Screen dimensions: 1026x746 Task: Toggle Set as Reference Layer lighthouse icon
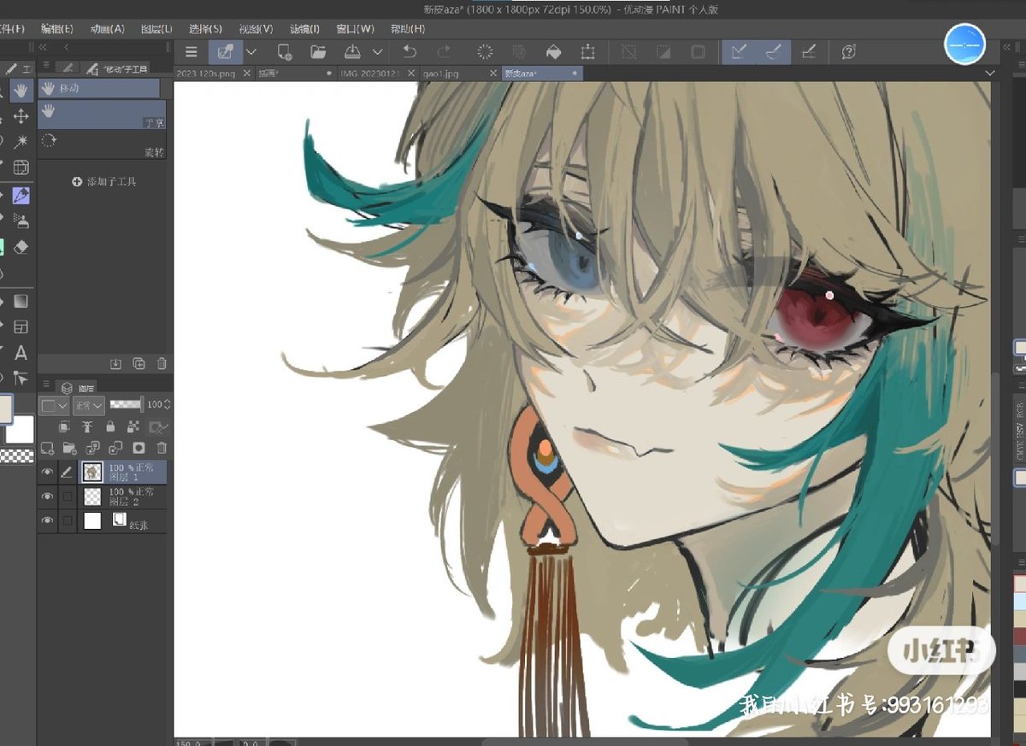[86, 426]
